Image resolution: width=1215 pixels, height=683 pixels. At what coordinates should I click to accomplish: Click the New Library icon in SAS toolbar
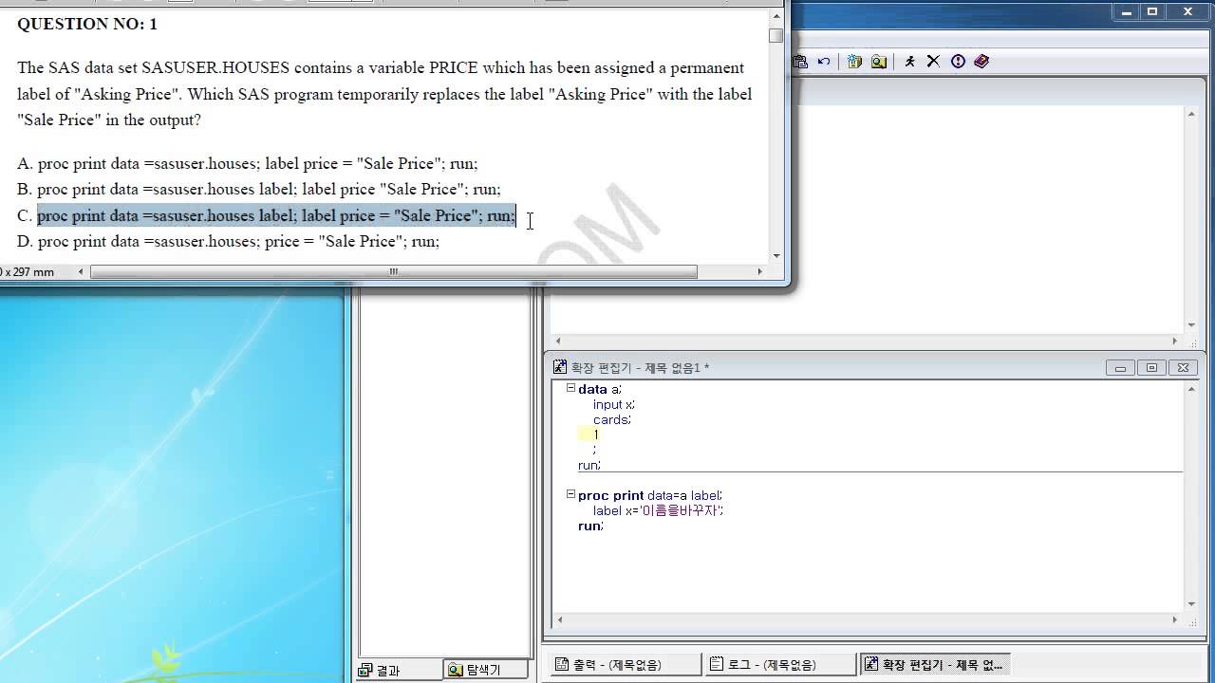pos(854,62)
